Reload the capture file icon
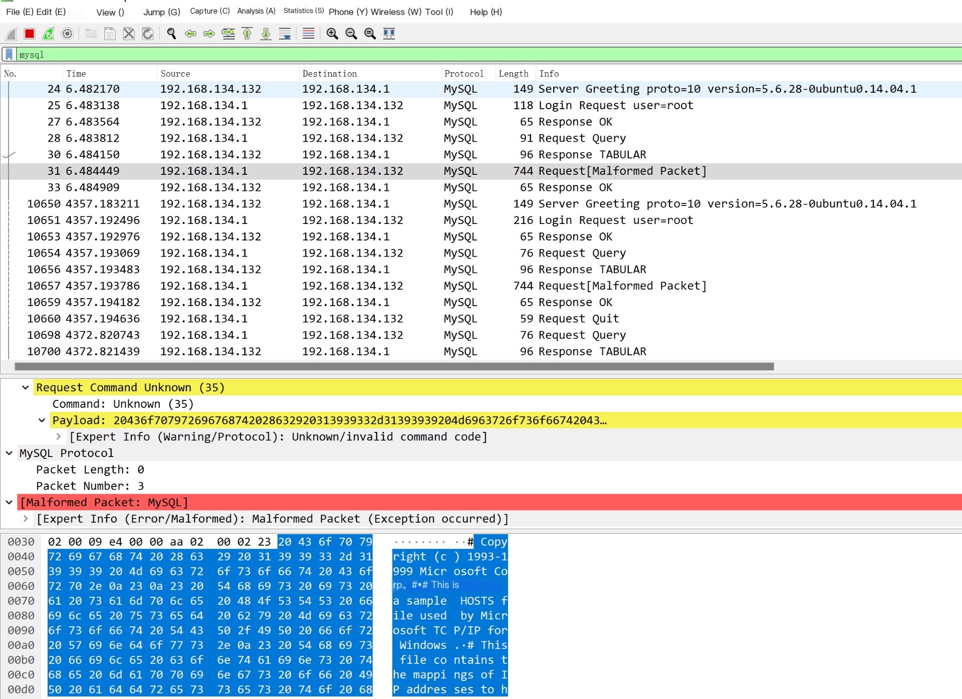This screenshot has height=699, width=962. tap(148, 34)
